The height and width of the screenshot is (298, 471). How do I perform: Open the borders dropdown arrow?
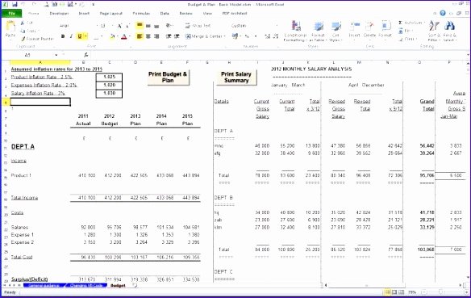pyautogui.click(x=102, y=36)
